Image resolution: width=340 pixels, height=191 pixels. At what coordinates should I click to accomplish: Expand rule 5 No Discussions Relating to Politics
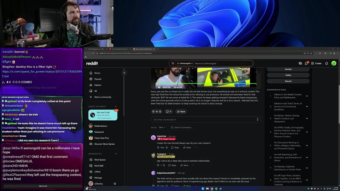(307, 145)
